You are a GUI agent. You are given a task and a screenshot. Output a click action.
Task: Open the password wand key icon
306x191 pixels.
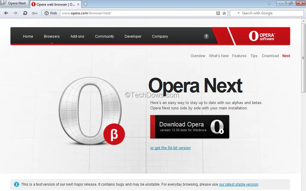click(x=35, y=13)
